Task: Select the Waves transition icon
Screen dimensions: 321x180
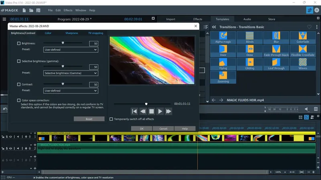Action: click(303, 64)
